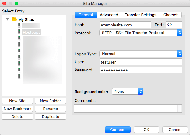Click the first site's server icon under My Sites

(19, 26)
